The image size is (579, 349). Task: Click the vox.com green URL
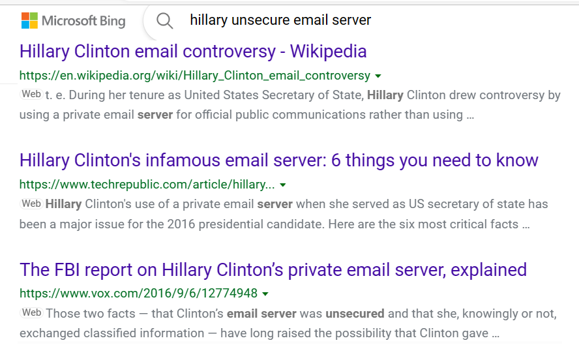tap(138, 294)
